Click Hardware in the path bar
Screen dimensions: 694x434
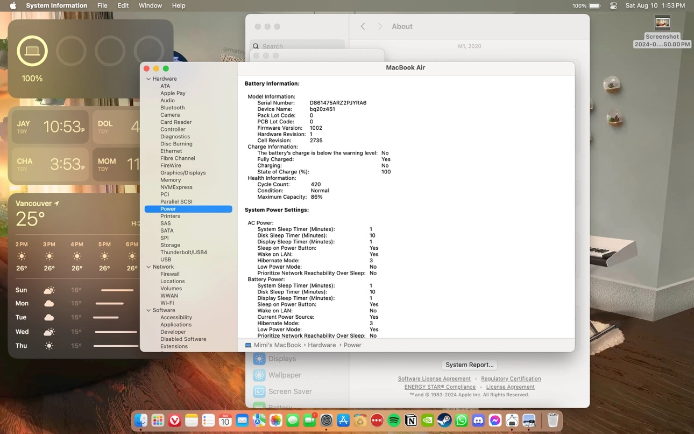[322, 345]
